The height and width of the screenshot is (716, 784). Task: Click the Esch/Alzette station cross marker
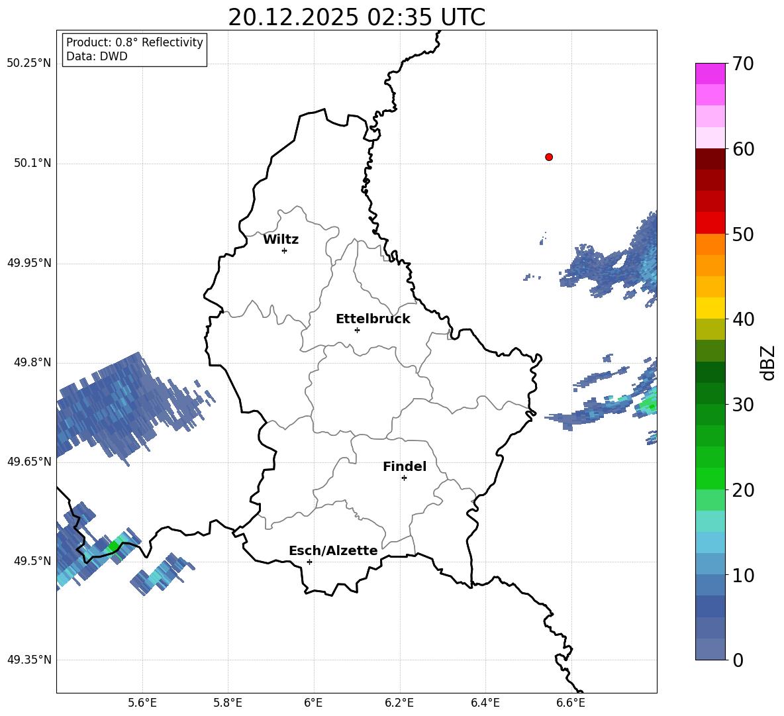point(309,562)
